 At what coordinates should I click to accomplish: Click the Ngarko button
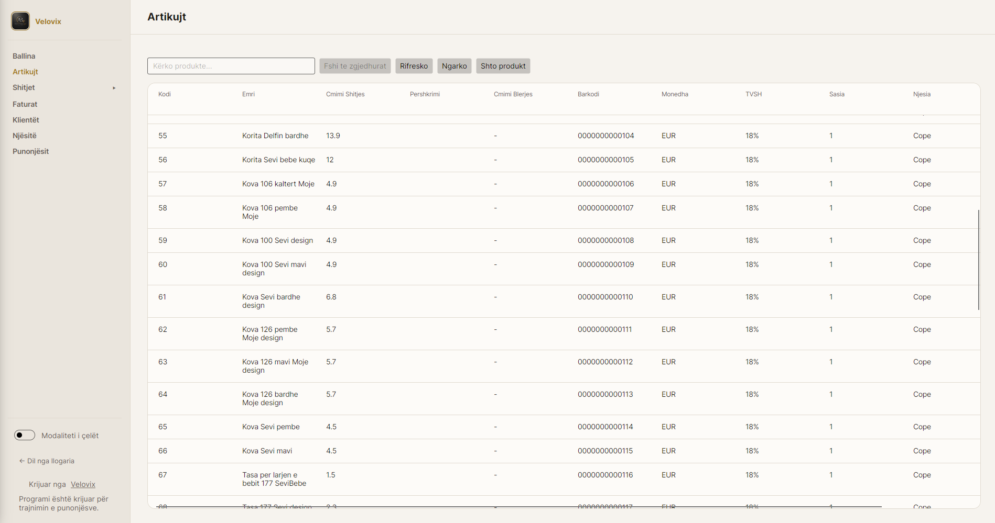point(454,66)
